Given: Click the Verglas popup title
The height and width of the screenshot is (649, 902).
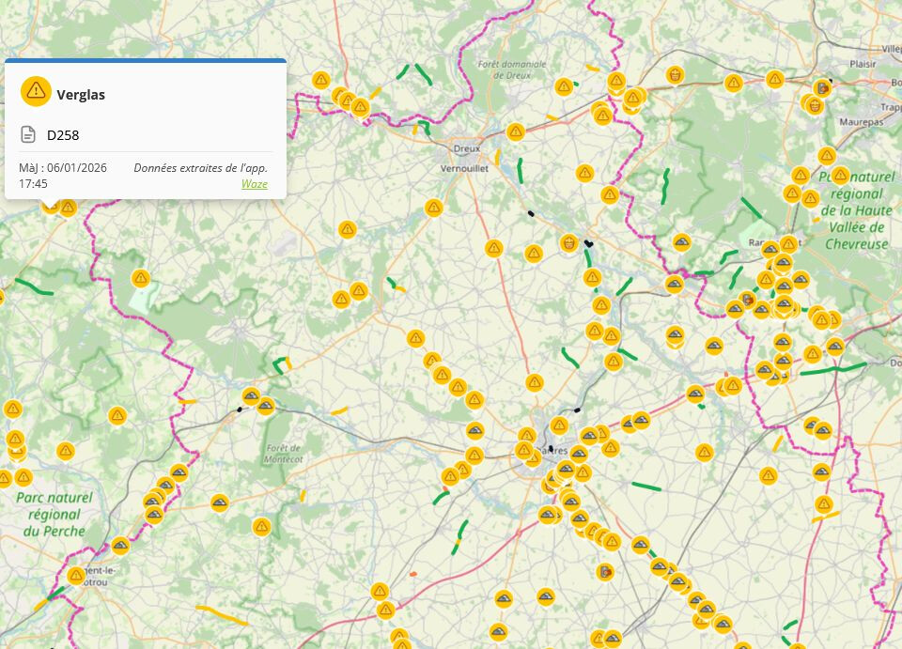Looking at the screenshot, I should 81,94.
